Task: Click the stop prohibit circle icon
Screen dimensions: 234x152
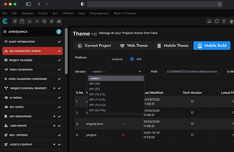Action: [x=44, y=21]
